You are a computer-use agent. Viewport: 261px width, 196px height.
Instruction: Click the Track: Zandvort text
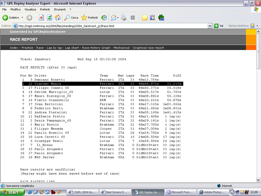(35, 59)
